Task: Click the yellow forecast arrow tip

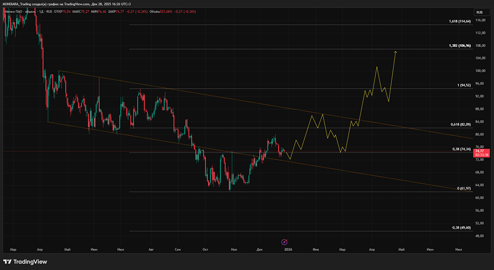Action: [x=396, y=51]
